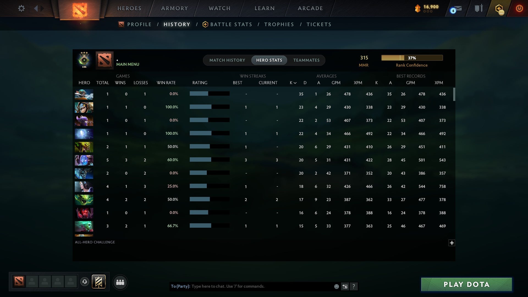Viewport: 528px width, 297px height.
Task: Click the Rank Confidence 37% bar
Action: coord(412,58)
